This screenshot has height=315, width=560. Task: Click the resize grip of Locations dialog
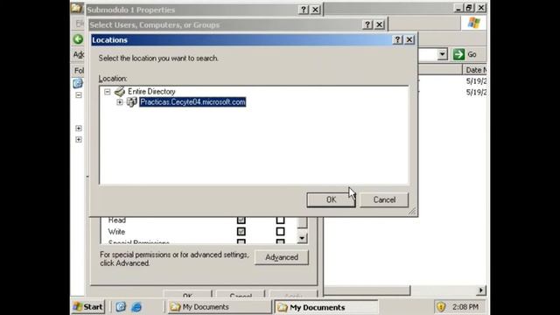(x=412, y=212)
